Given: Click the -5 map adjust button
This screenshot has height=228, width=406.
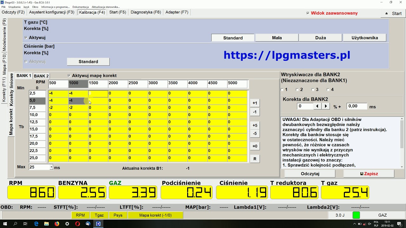Looking at the screenshot, I should click(x=255, y=134).
